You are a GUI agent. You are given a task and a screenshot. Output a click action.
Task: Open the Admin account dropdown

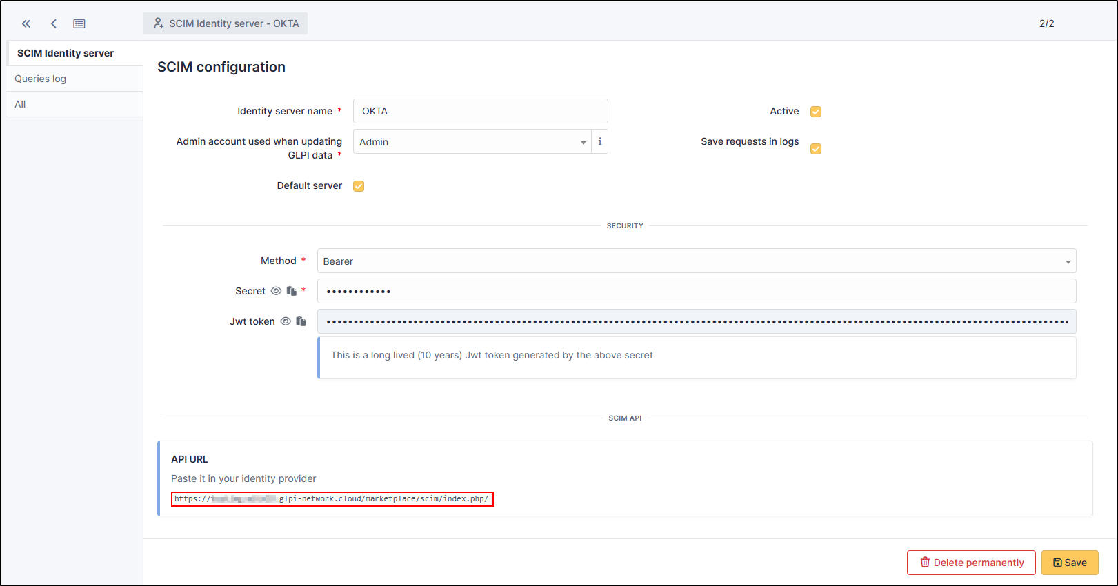click(472, 142)
